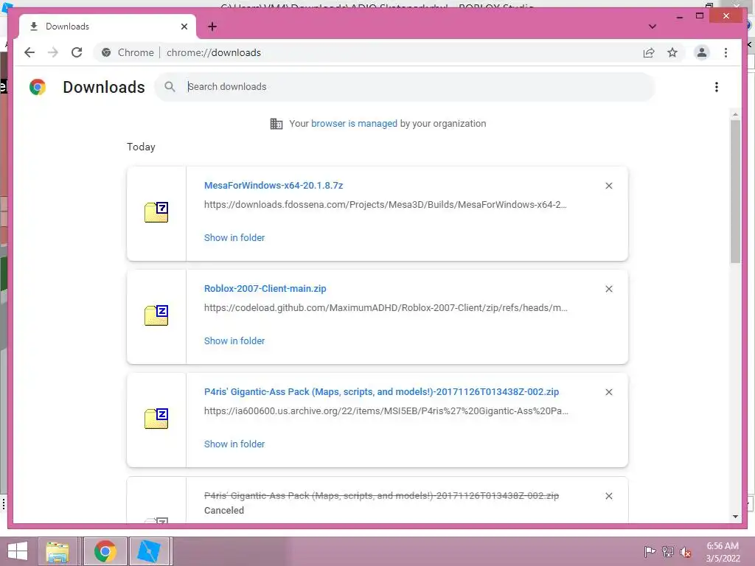Open Roblox-2007-Client-main.zip file link

tap(265, 289)
